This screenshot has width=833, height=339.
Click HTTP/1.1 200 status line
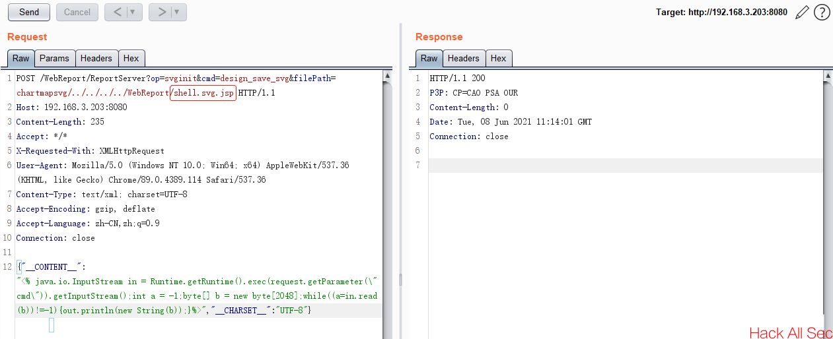point(457,78)
